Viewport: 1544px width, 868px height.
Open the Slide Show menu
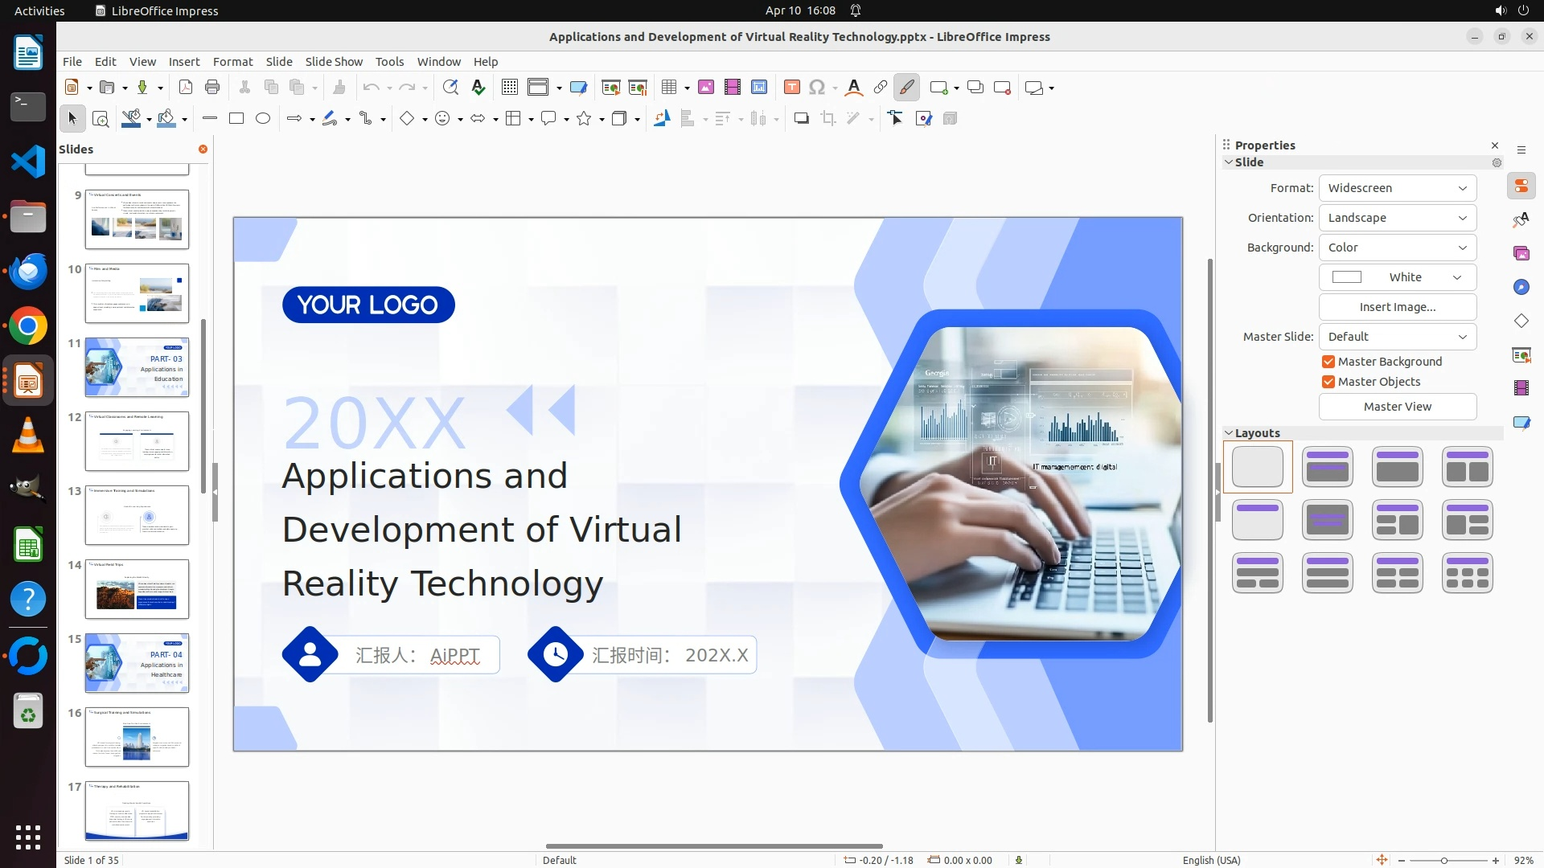tap(334, 62)
